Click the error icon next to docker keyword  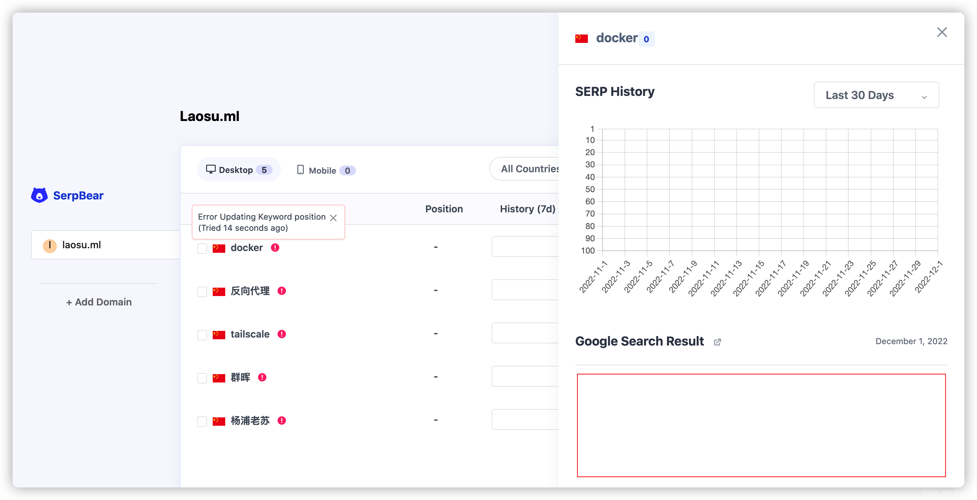click(x=275, y=248)
